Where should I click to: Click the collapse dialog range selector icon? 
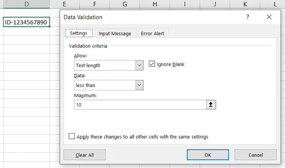tap(211, 104)
